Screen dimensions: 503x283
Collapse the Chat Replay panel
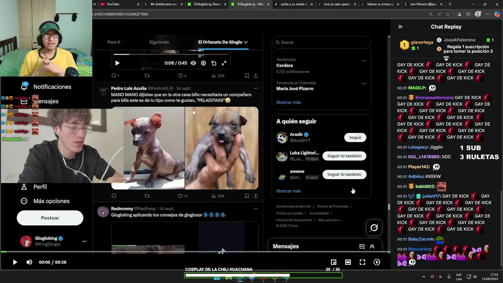pyautogui.click(x=400, y=27)
